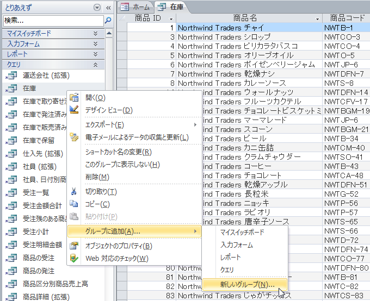Choose 開く(O) from the context menu
The width and height of the screenshot is (370, 301).
(134, 98)
